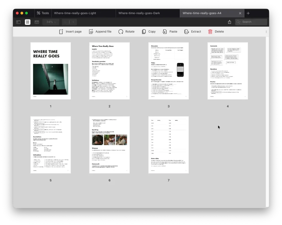Extract pages using the Extract icon
The height and width of the screenshot is (225, 282).
[186, 32]
